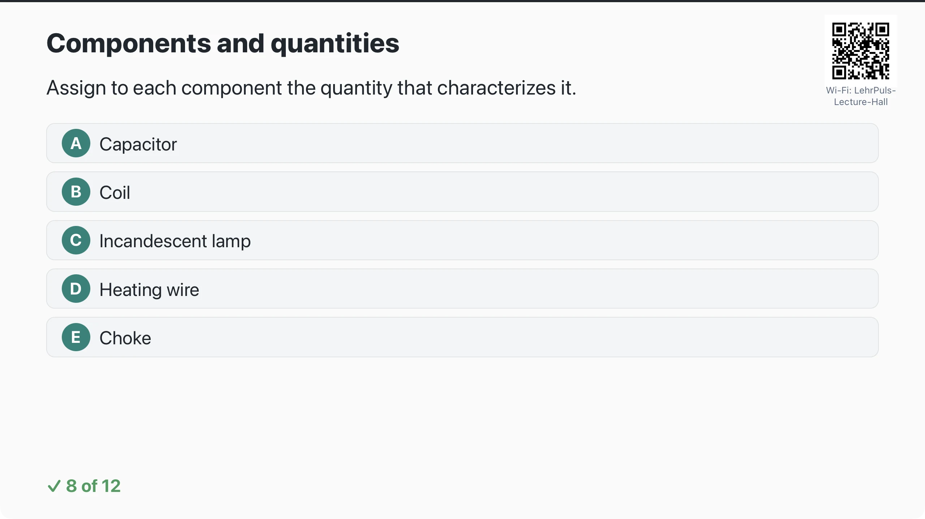Pick the Incandescent lamp option text
The image size is (925, 519).
[175, 241]
